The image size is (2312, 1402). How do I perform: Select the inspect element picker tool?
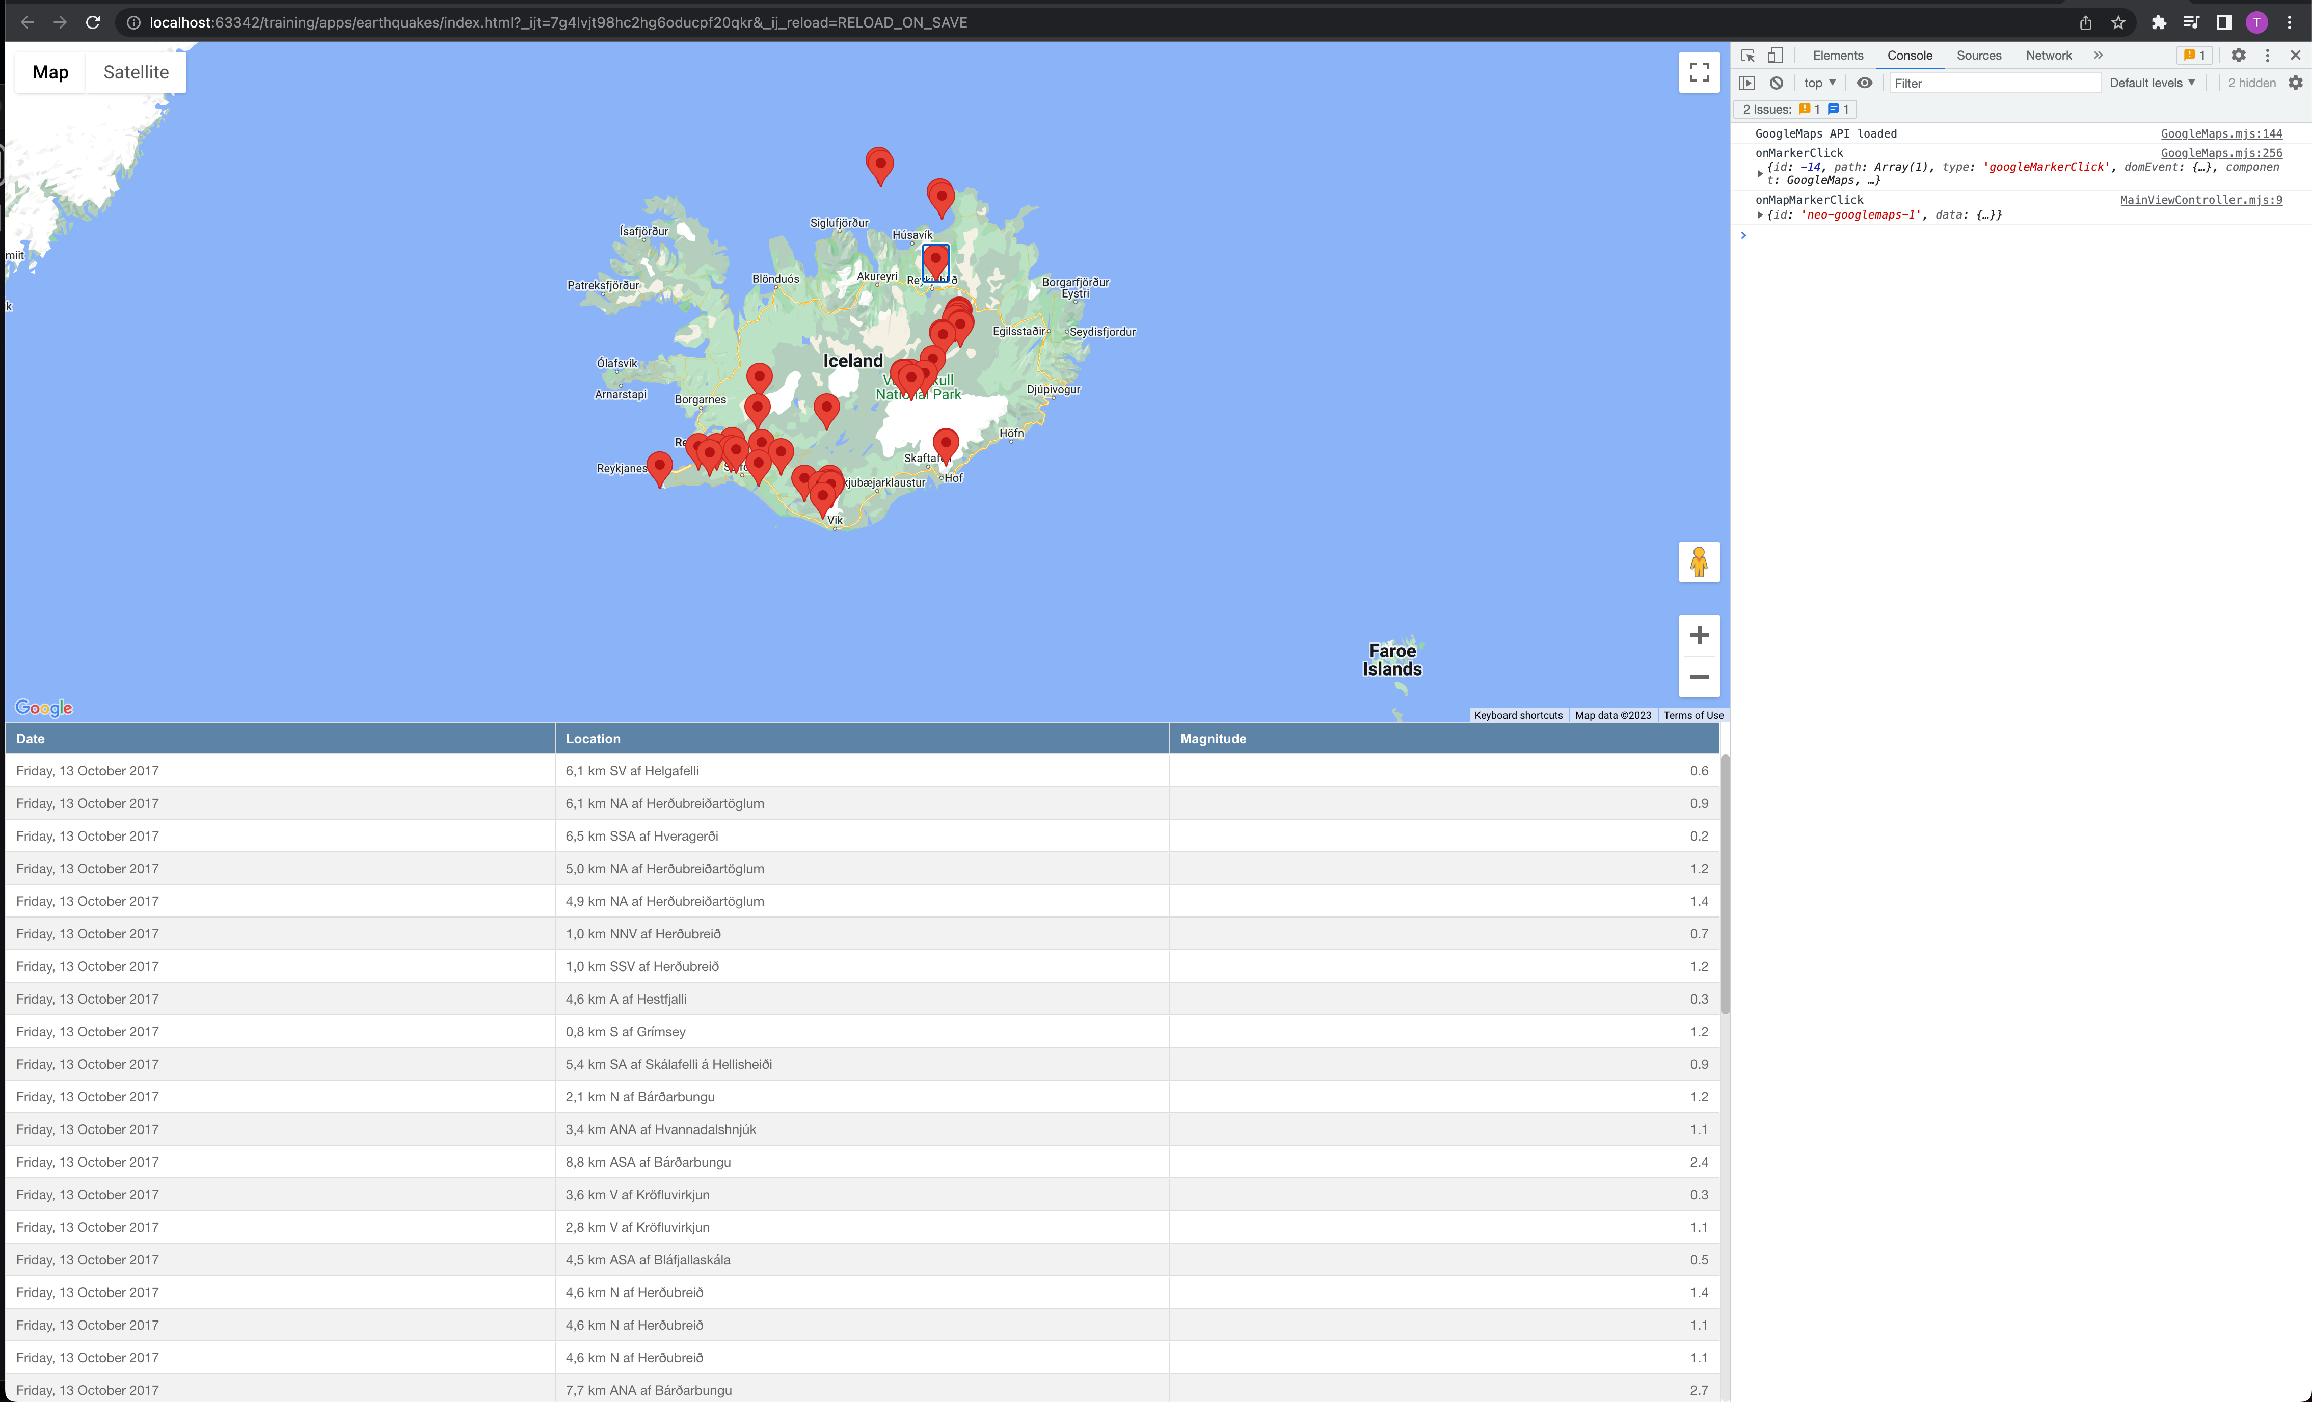[1747, 56]
